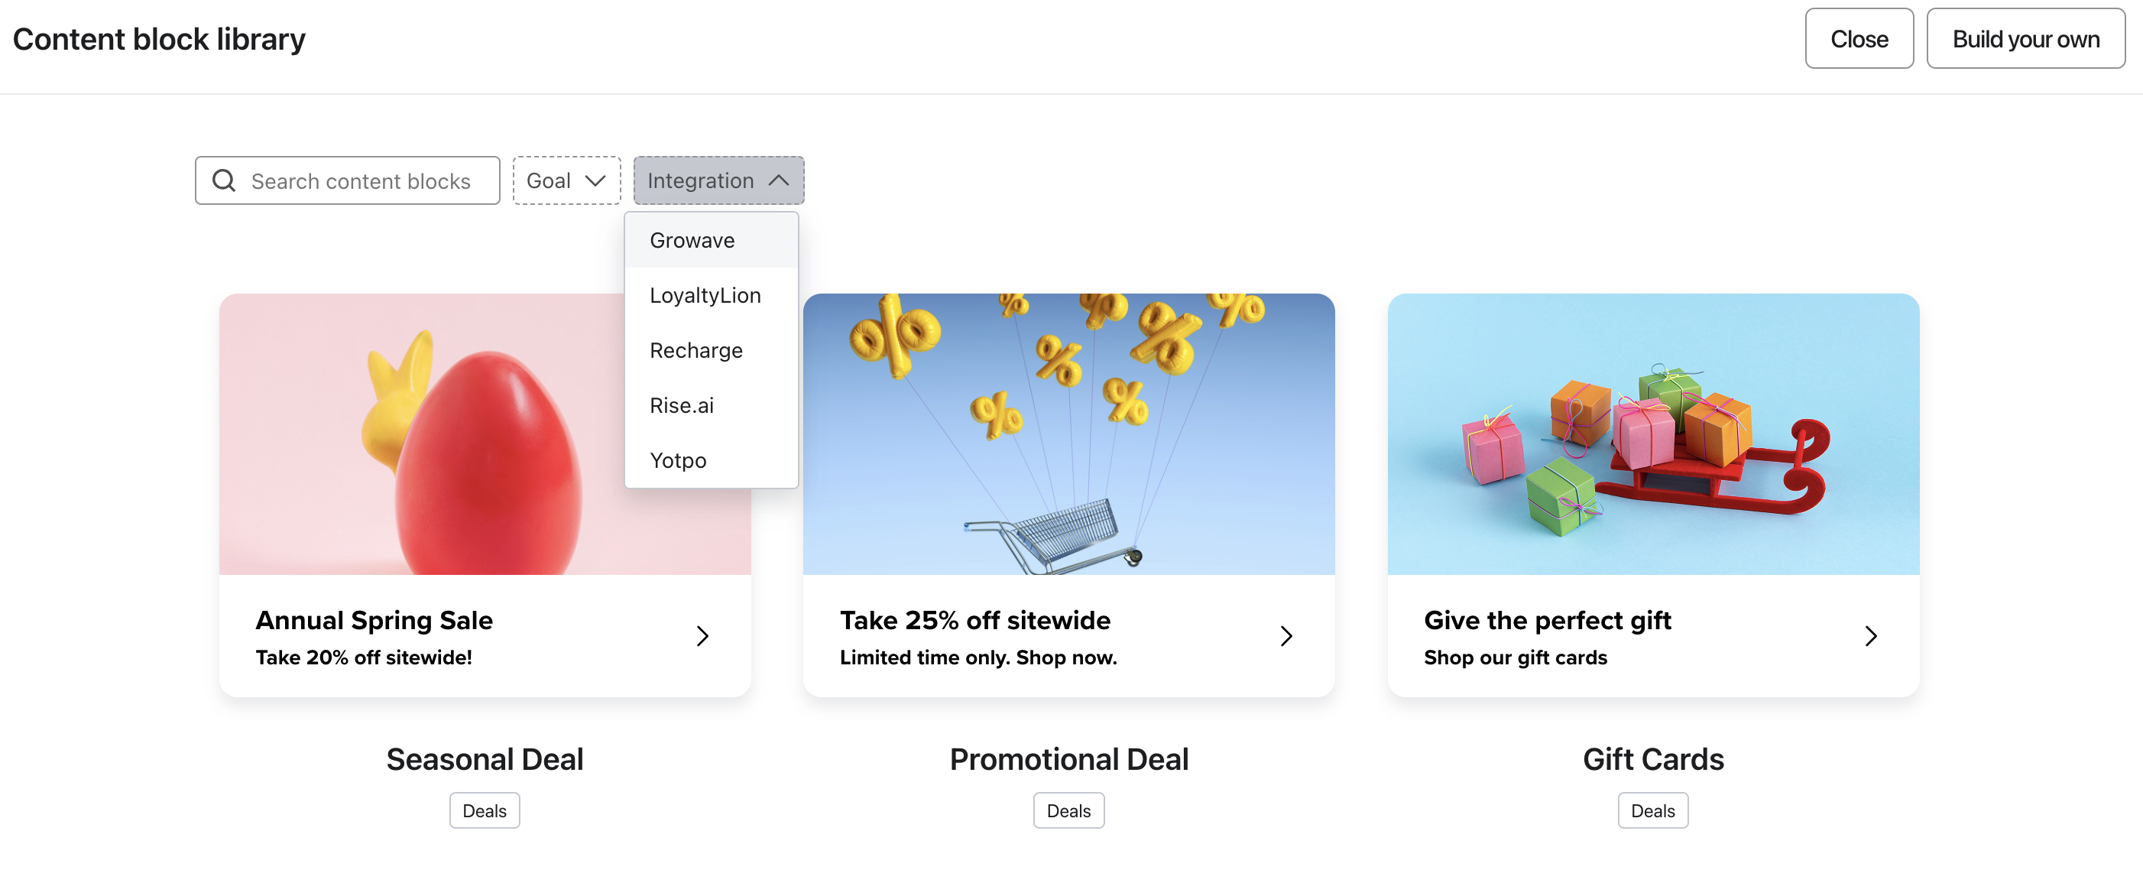
Task: Open the Annual Spring Sale arrow
Action: click(x=702, y=636)
